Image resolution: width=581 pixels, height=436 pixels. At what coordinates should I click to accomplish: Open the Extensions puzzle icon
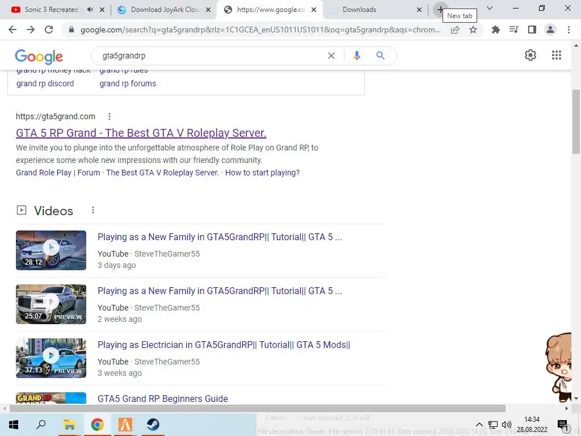(x=495, y=30)
